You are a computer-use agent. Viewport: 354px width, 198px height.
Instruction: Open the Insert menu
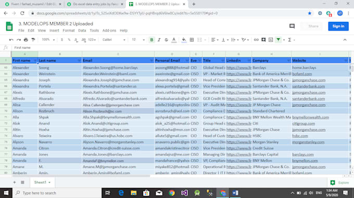tap(54, 31)
